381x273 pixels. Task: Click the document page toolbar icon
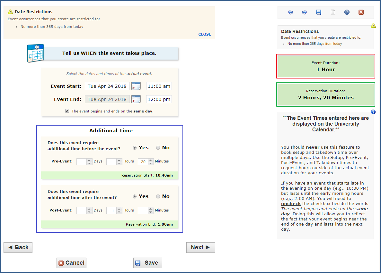pos(333,12)
